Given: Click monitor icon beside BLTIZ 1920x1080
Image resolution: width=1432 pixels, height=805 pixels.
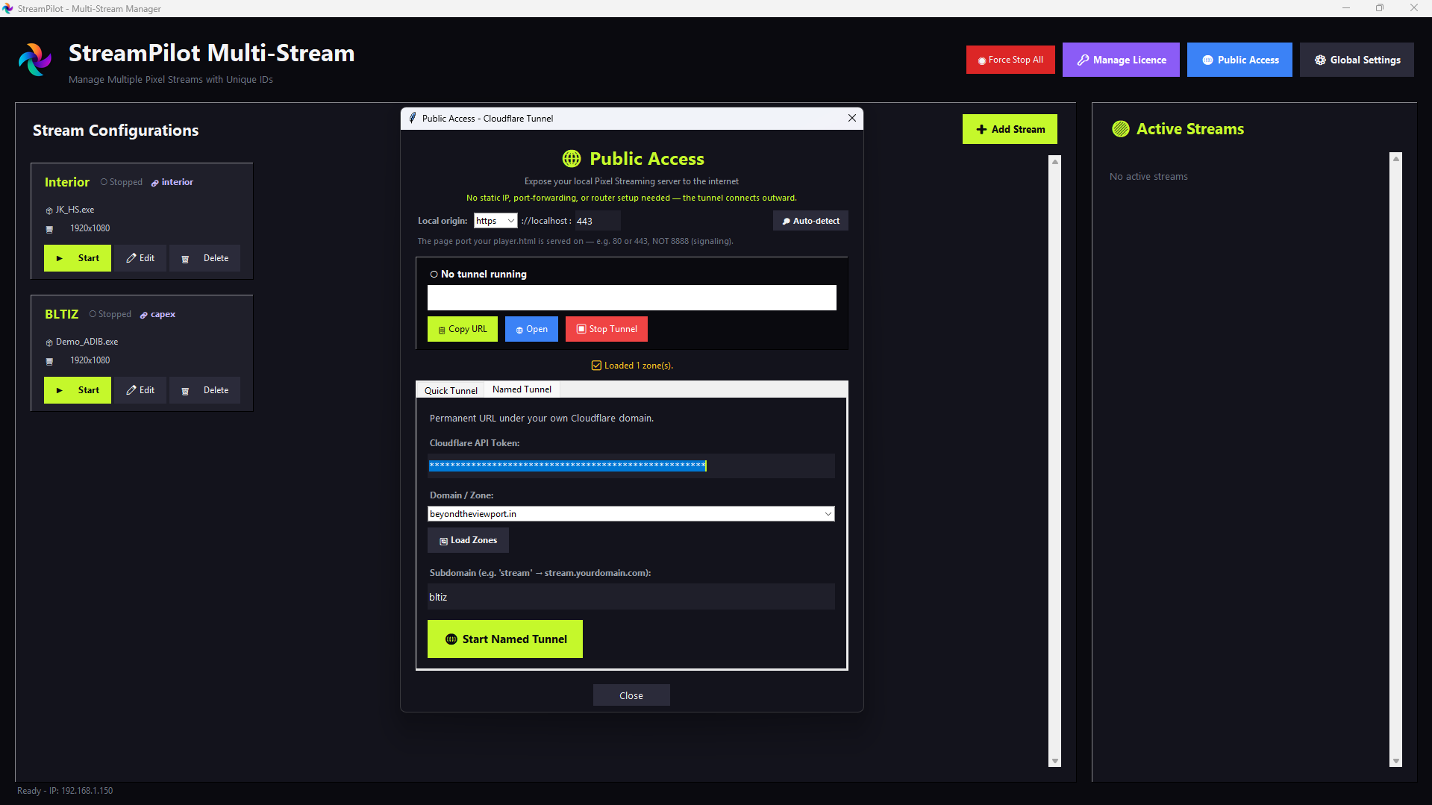Looking at the screenshot, I should coord(50,361).
